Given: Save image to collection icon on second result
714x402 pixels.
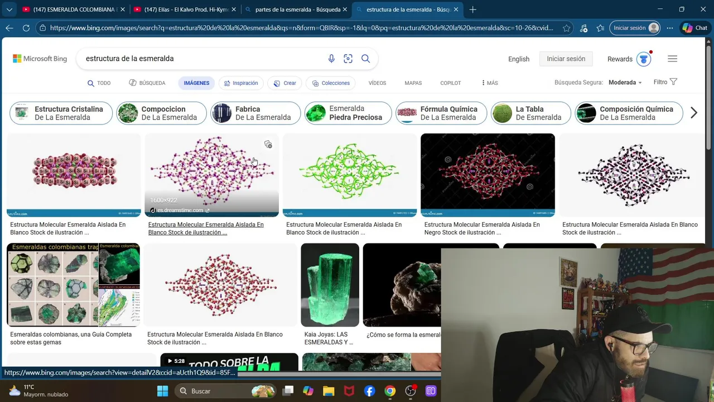Looking at the screenshot, I should [268, 145].
